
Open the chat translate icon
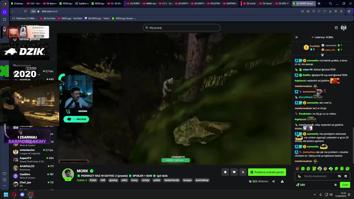click(x=339, y=176)
